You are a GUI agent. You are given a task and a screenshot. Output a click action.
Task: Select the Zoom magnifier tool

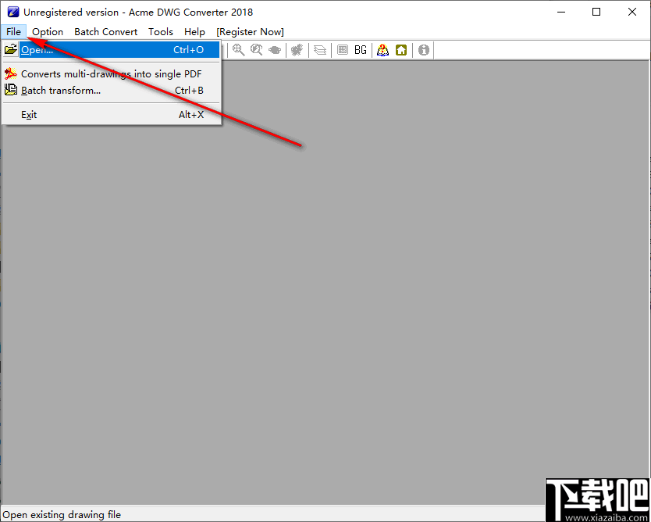tap(238, 49)
